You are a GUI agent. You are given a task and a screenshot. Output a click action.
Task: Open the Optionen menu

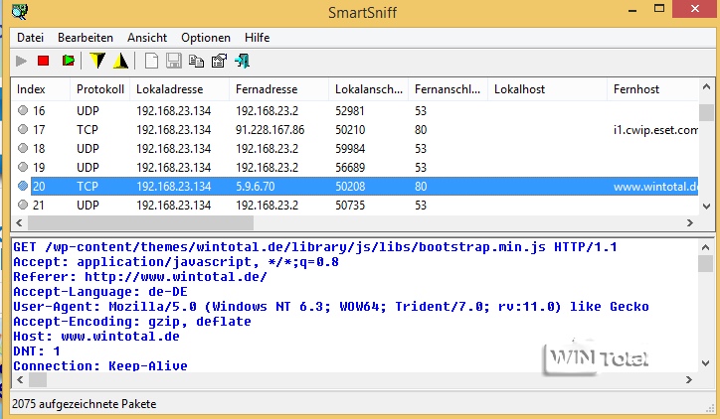point(205,37)
